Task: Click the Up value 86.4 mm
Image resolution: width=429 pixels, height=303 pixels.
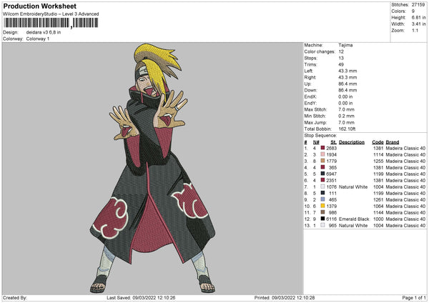Action: (347, 84)
